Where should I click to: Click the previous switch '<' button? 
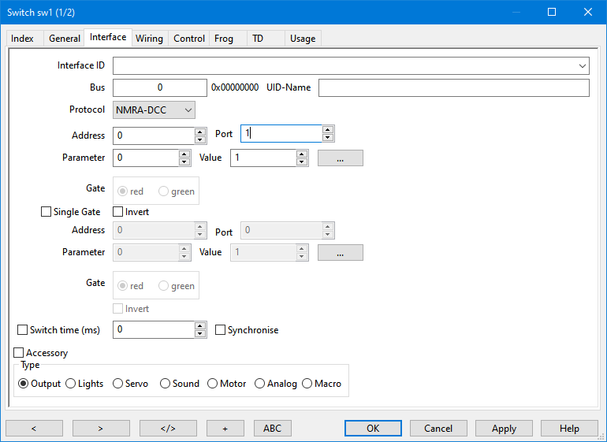tap(34, 428)
